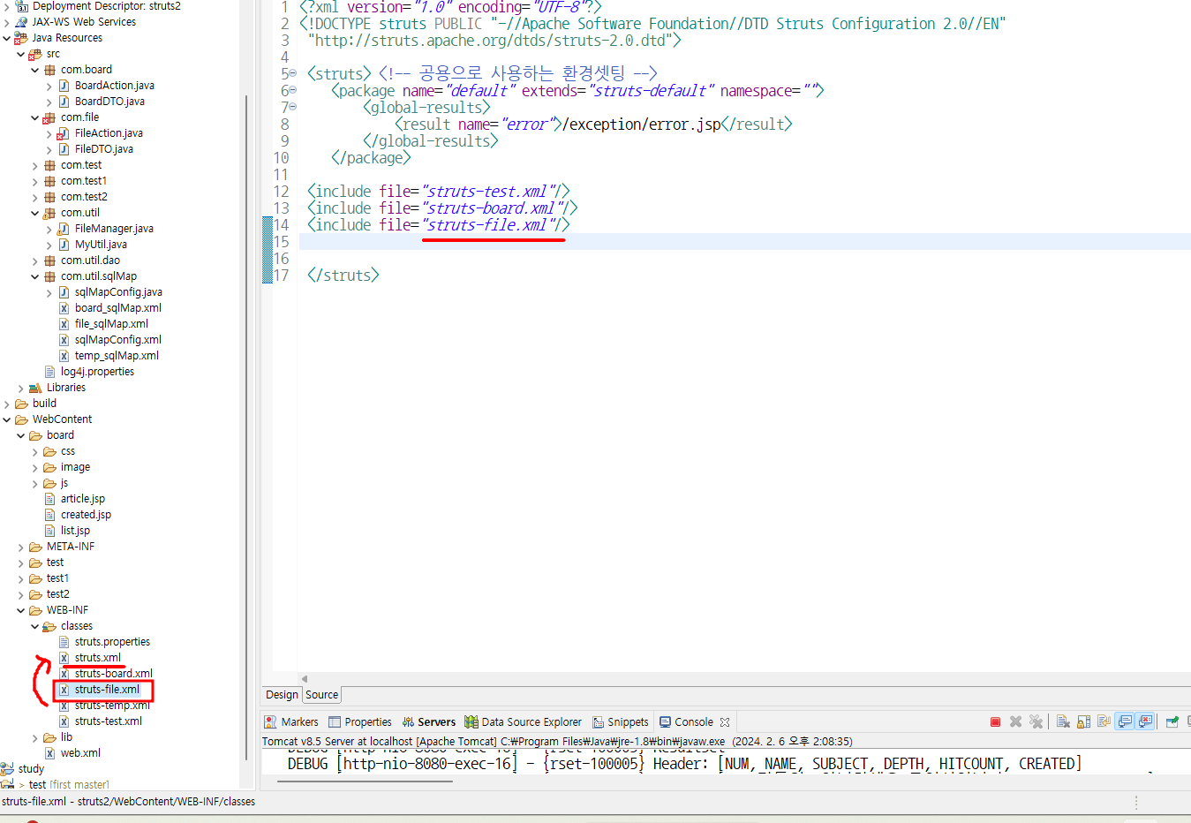1191x823 pixels.
Task: Click sqlMapConfig.java icon
Action: pos(64,292)
